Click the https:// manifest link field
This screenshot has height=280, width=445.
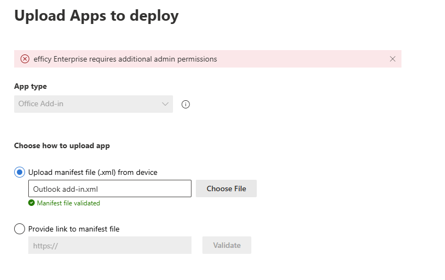[x=110, y=245]
